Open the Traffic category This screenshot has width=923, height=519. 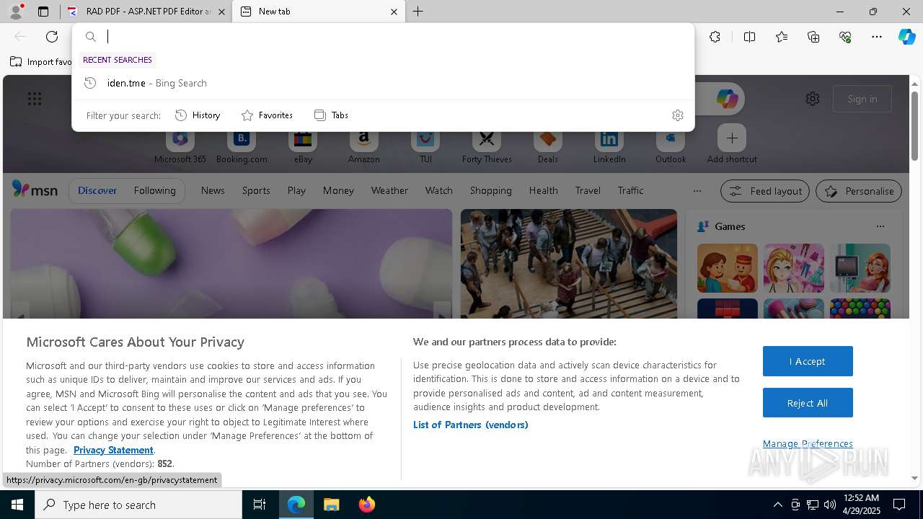coord(630,190)
